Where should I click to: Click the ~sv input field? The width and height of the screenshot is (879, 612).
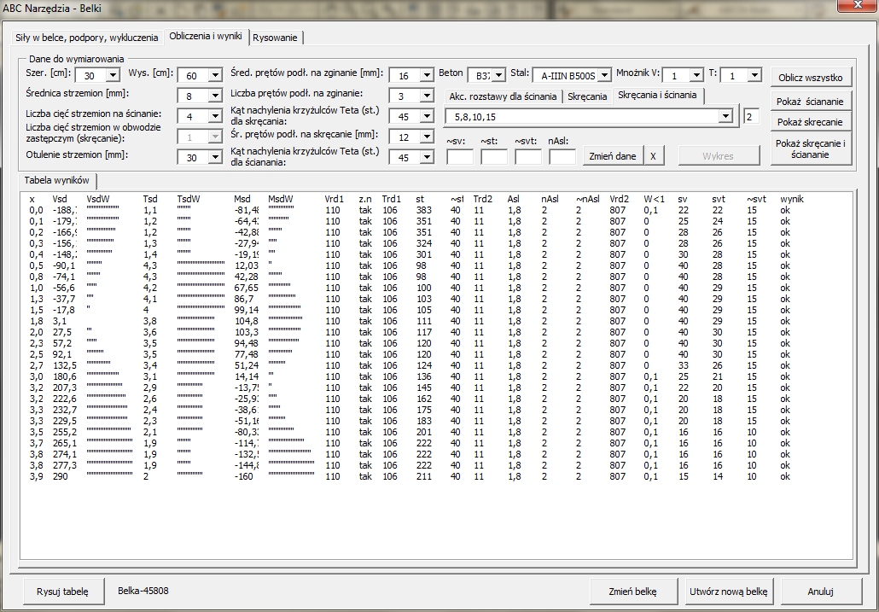[459, 157]
